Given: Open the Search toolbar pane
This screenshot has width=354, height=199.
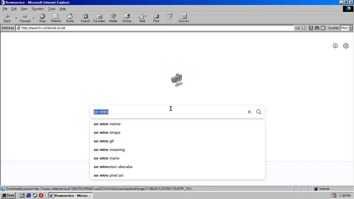Looking at the screenshot, I should tap(85, 18).
